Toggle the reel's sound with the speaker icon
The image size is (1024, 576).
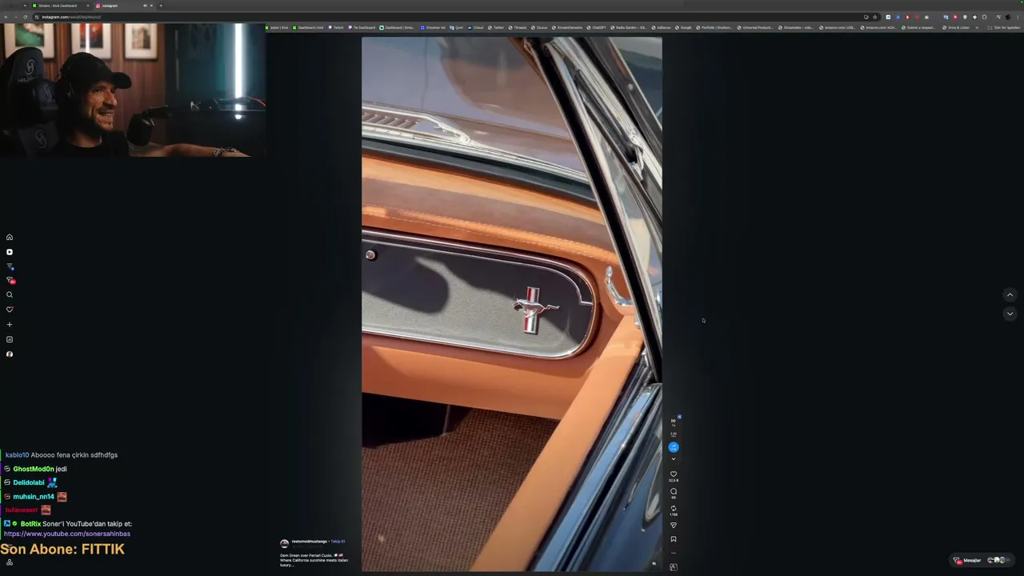click(654, 564)
